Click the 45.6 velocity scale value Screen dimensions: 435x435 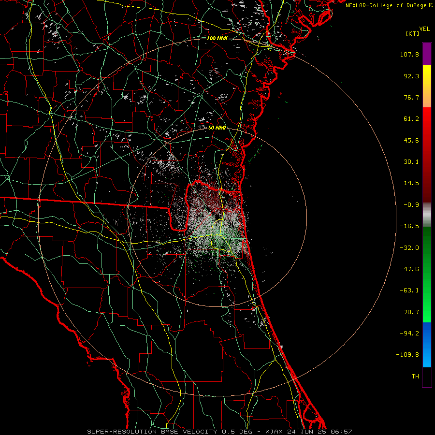pos(411,140)
